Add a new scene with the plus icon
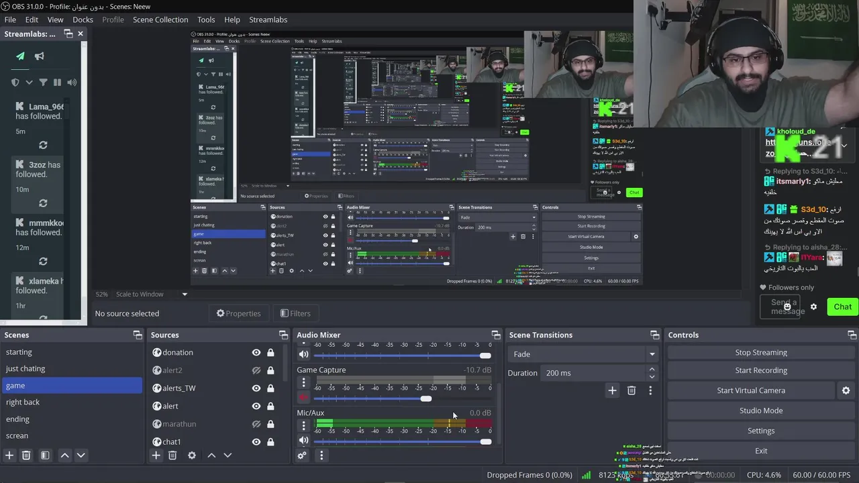859x483 pixels. 9,455
